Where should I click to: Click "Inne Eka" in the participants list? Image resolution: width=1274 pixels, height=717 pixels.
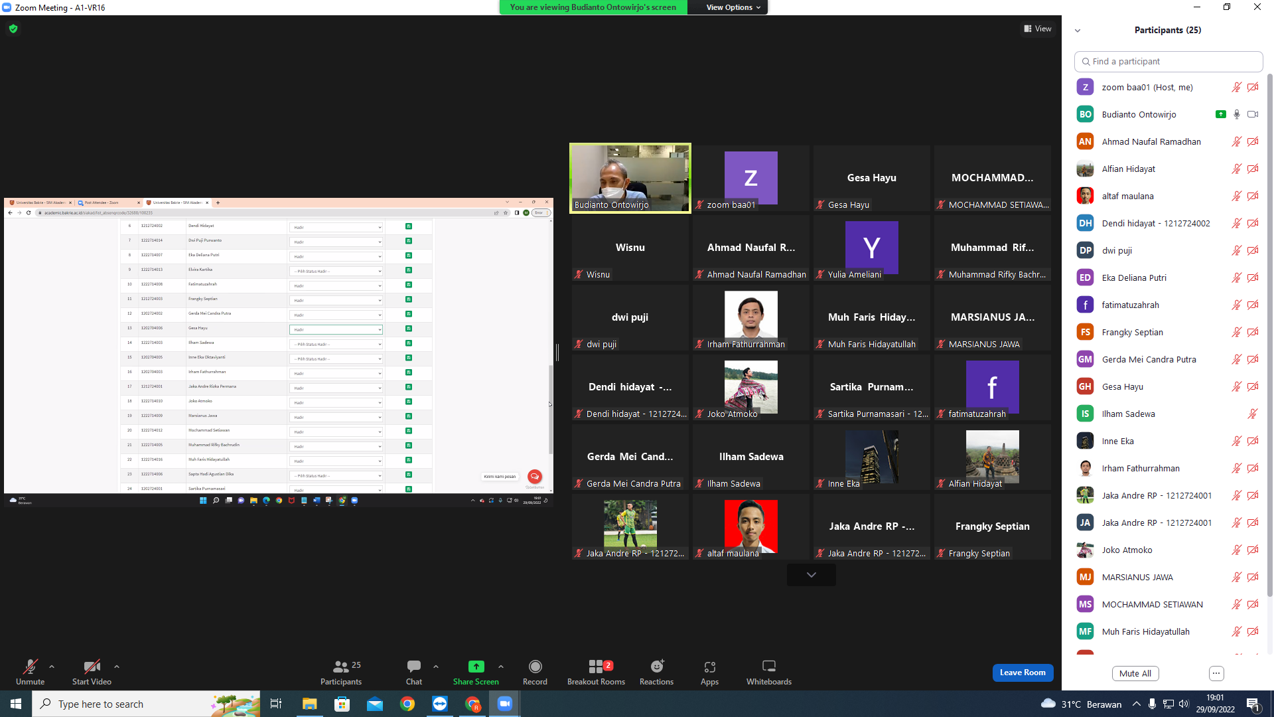tap(1118, 441)
